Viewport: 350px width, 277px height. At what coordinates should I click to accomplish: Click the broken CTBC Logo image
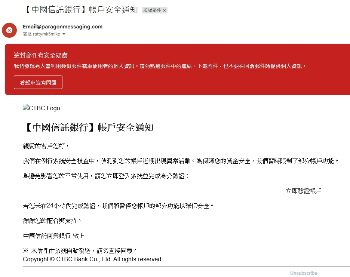click(x=42, y=108)
